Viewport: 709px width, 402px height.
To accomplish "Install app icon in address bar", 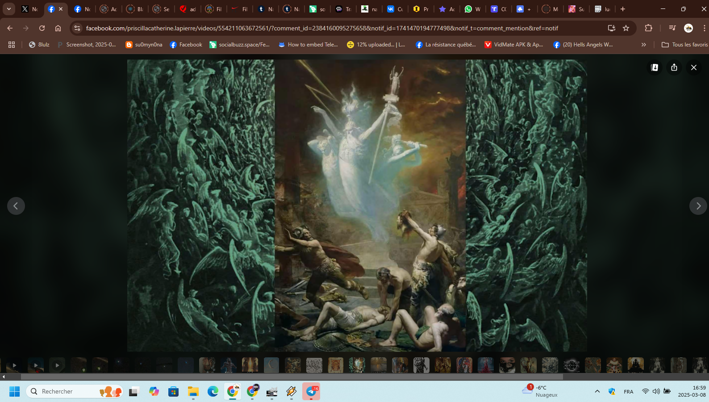I will coord(612,28).
